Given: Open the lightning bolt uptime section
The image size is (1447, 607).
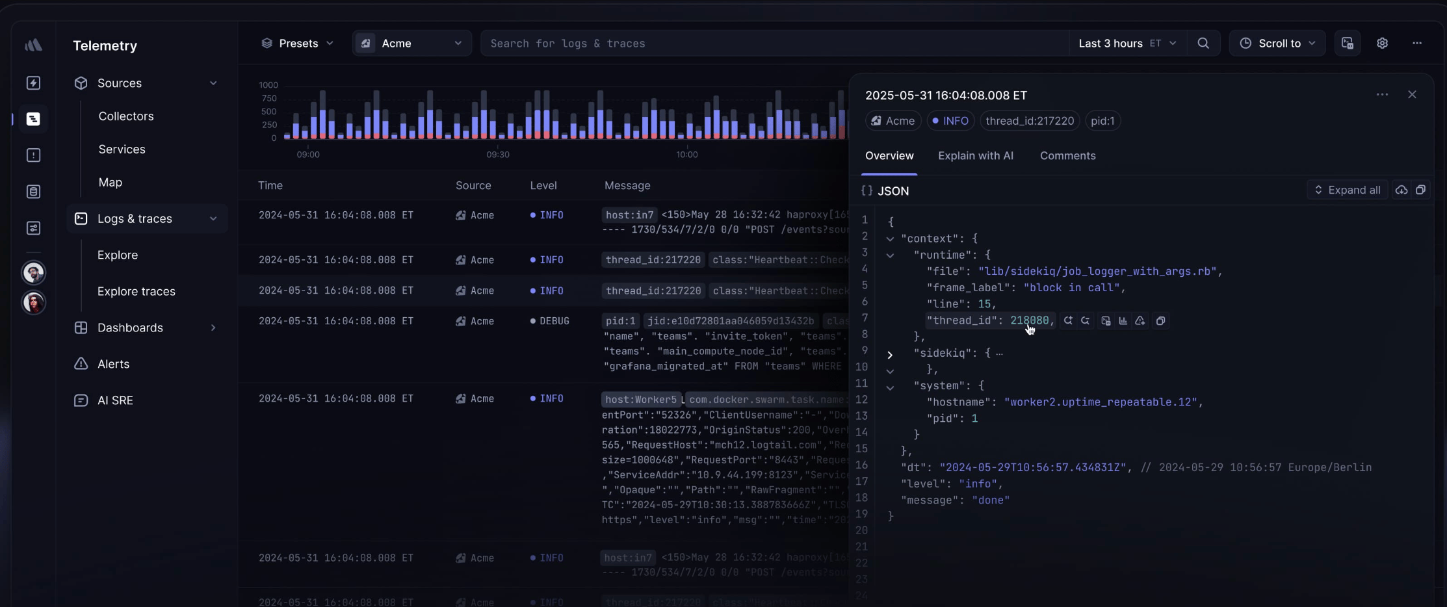Looking at the screenshot, I should point(33,83).
